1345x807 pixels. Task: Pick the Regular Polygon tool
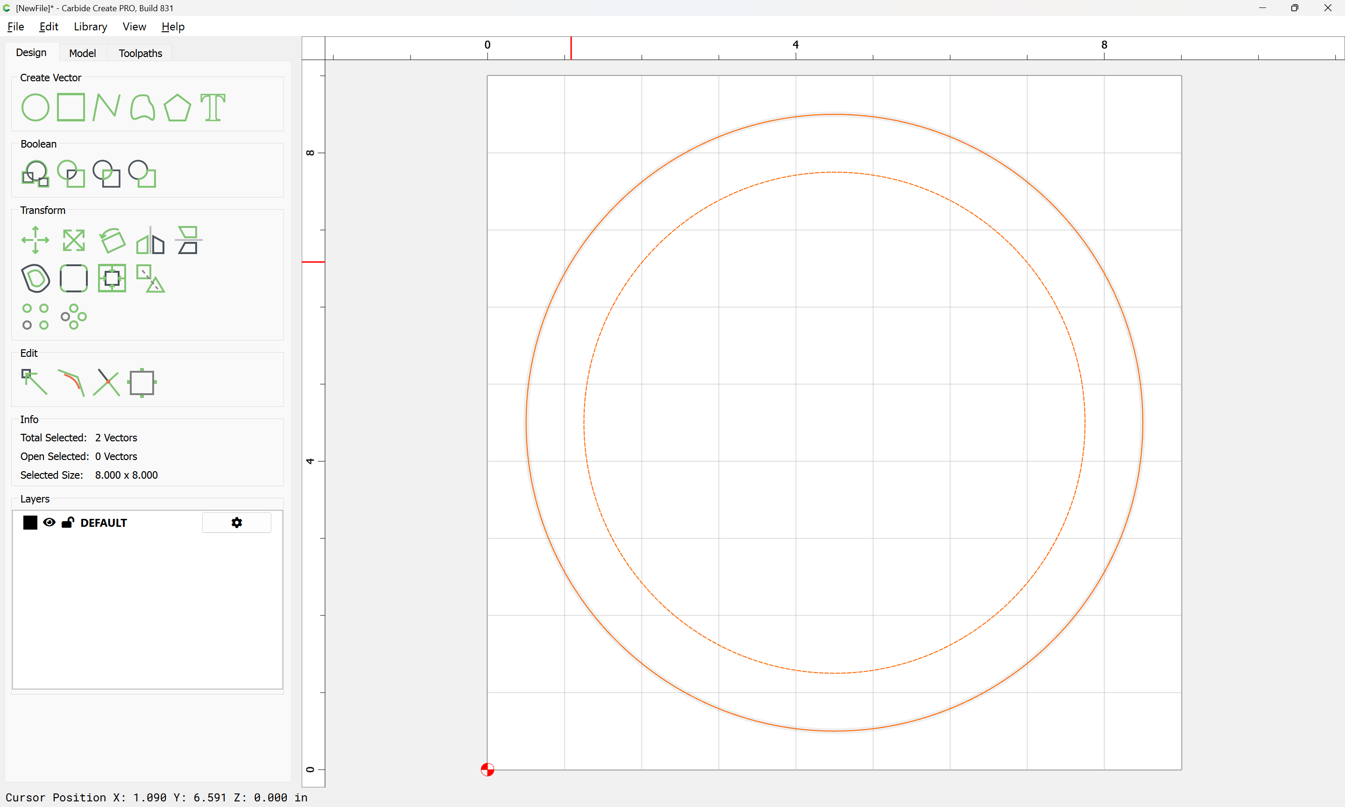[x=177, y=108]
